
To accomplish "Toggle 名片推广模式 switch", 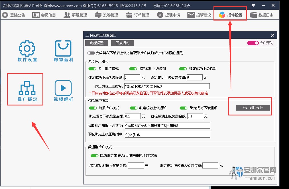I will [x=92, y=69].
